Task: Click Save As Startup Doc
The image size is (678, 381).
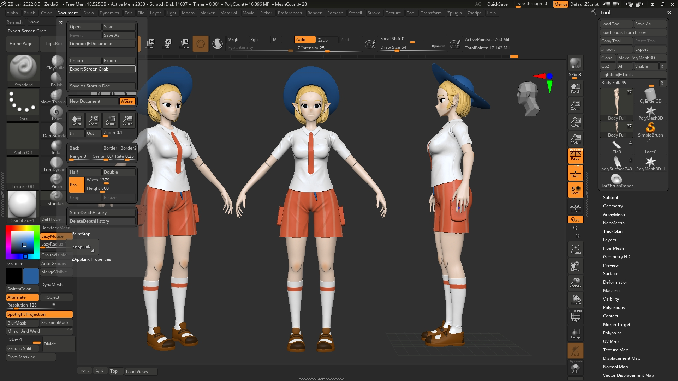Action: 102,86
